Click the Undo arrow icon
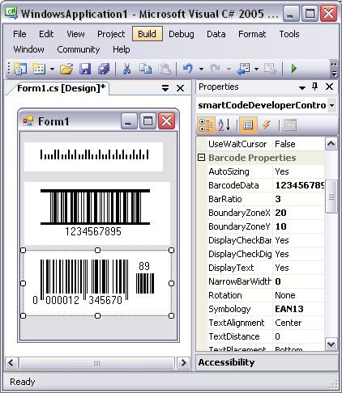Image resolution: width=342 pixels, height=393 pixels. click(x=188, y=69)
